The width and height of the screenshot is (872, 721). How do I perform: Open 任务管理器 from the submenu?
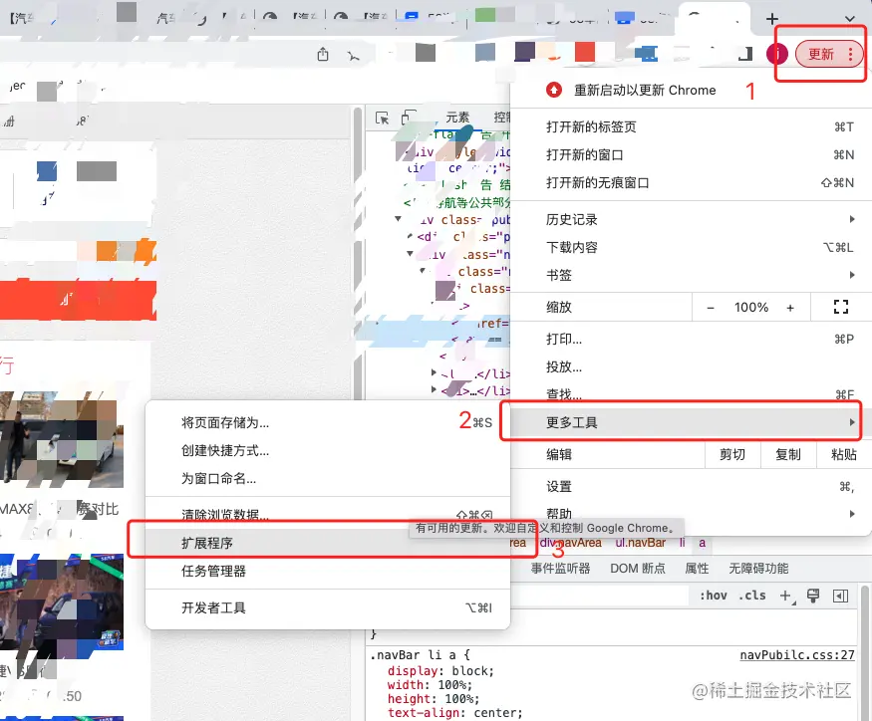(x=328, y=571)
